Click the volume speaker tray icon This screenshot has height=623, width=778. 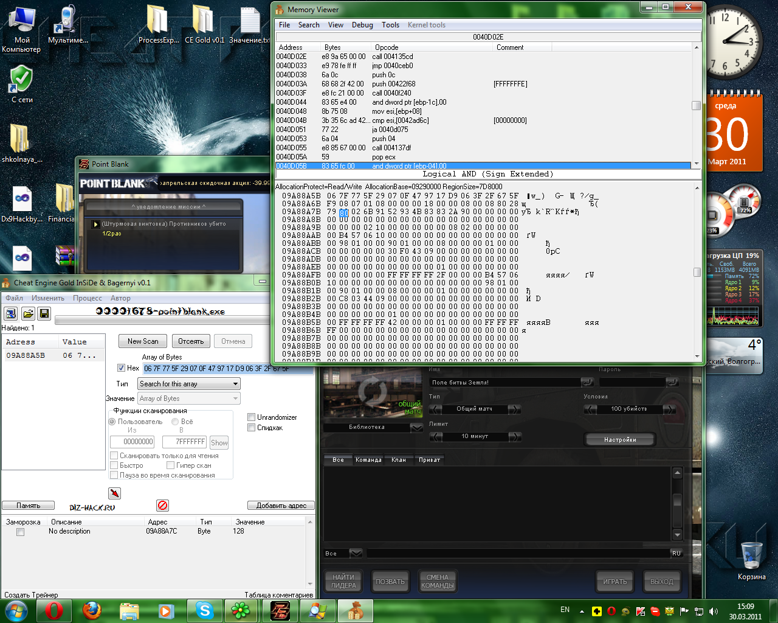click(713, 611)
